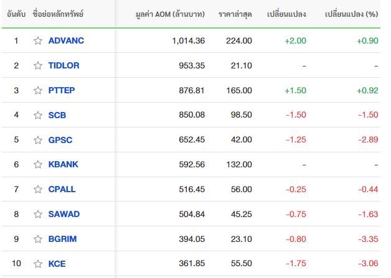The width and height of the screenshot is (391, 278).
Task: Open TIDLOR stock details
Action: click(64, 65)
